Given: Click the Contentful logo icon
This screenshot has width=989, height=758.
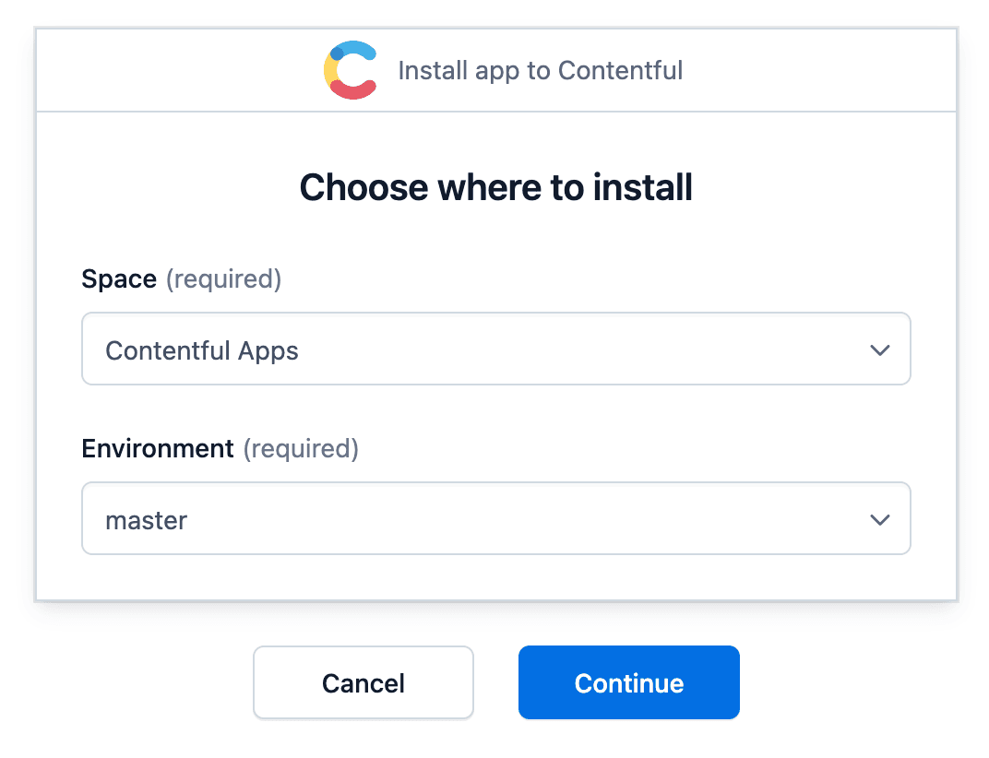Looking at the screenshot, I should click(x=350, y=70).
